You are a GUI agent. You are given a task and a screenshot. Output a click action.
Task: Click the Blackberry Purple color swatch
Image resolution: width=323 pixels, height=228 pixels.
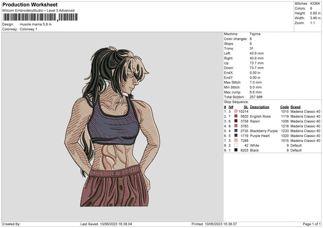coord(236,131)
